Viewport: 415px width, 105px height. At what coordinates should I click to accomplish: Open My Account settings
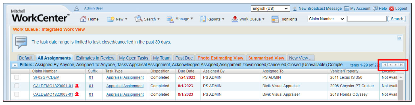pos(357,9)
